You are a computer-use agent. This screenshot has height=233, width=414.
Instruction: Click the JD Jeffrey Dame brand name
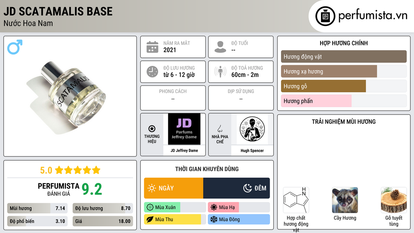pyautogui.click(x=184, y=150)
